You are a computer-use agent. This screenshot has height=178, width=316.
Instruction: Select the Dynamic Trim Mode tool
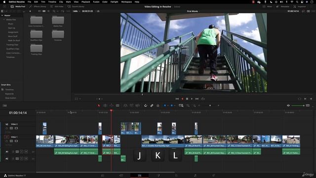[112, 105]
